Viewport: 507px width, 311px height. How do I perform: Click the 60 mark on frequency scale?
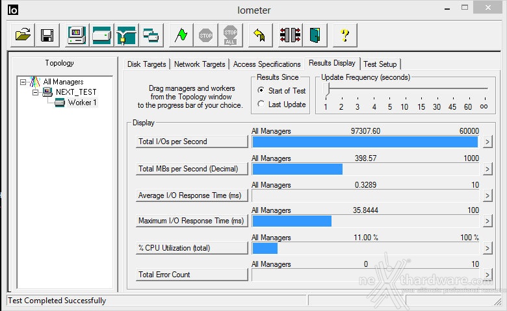(468, 106)
